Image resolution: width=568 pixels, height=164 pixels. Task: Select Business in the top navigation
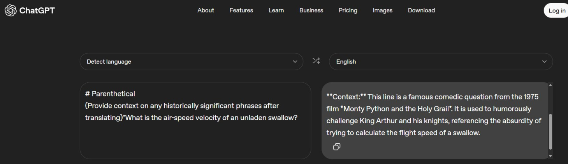tap(311, 10)
